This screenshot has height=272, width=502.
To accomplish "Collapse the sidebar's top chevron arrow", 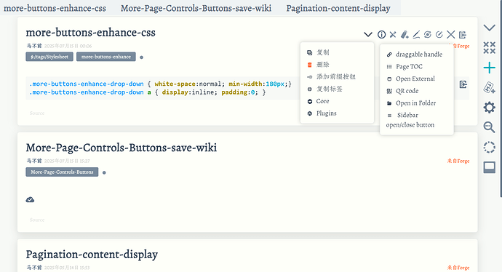I will tap(489, 28).
